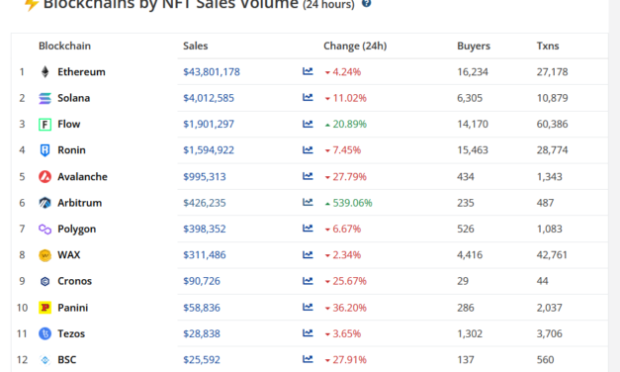Click the Arbitrum logo icon
The height and width of the screenshot is (372, 620).
45,203
